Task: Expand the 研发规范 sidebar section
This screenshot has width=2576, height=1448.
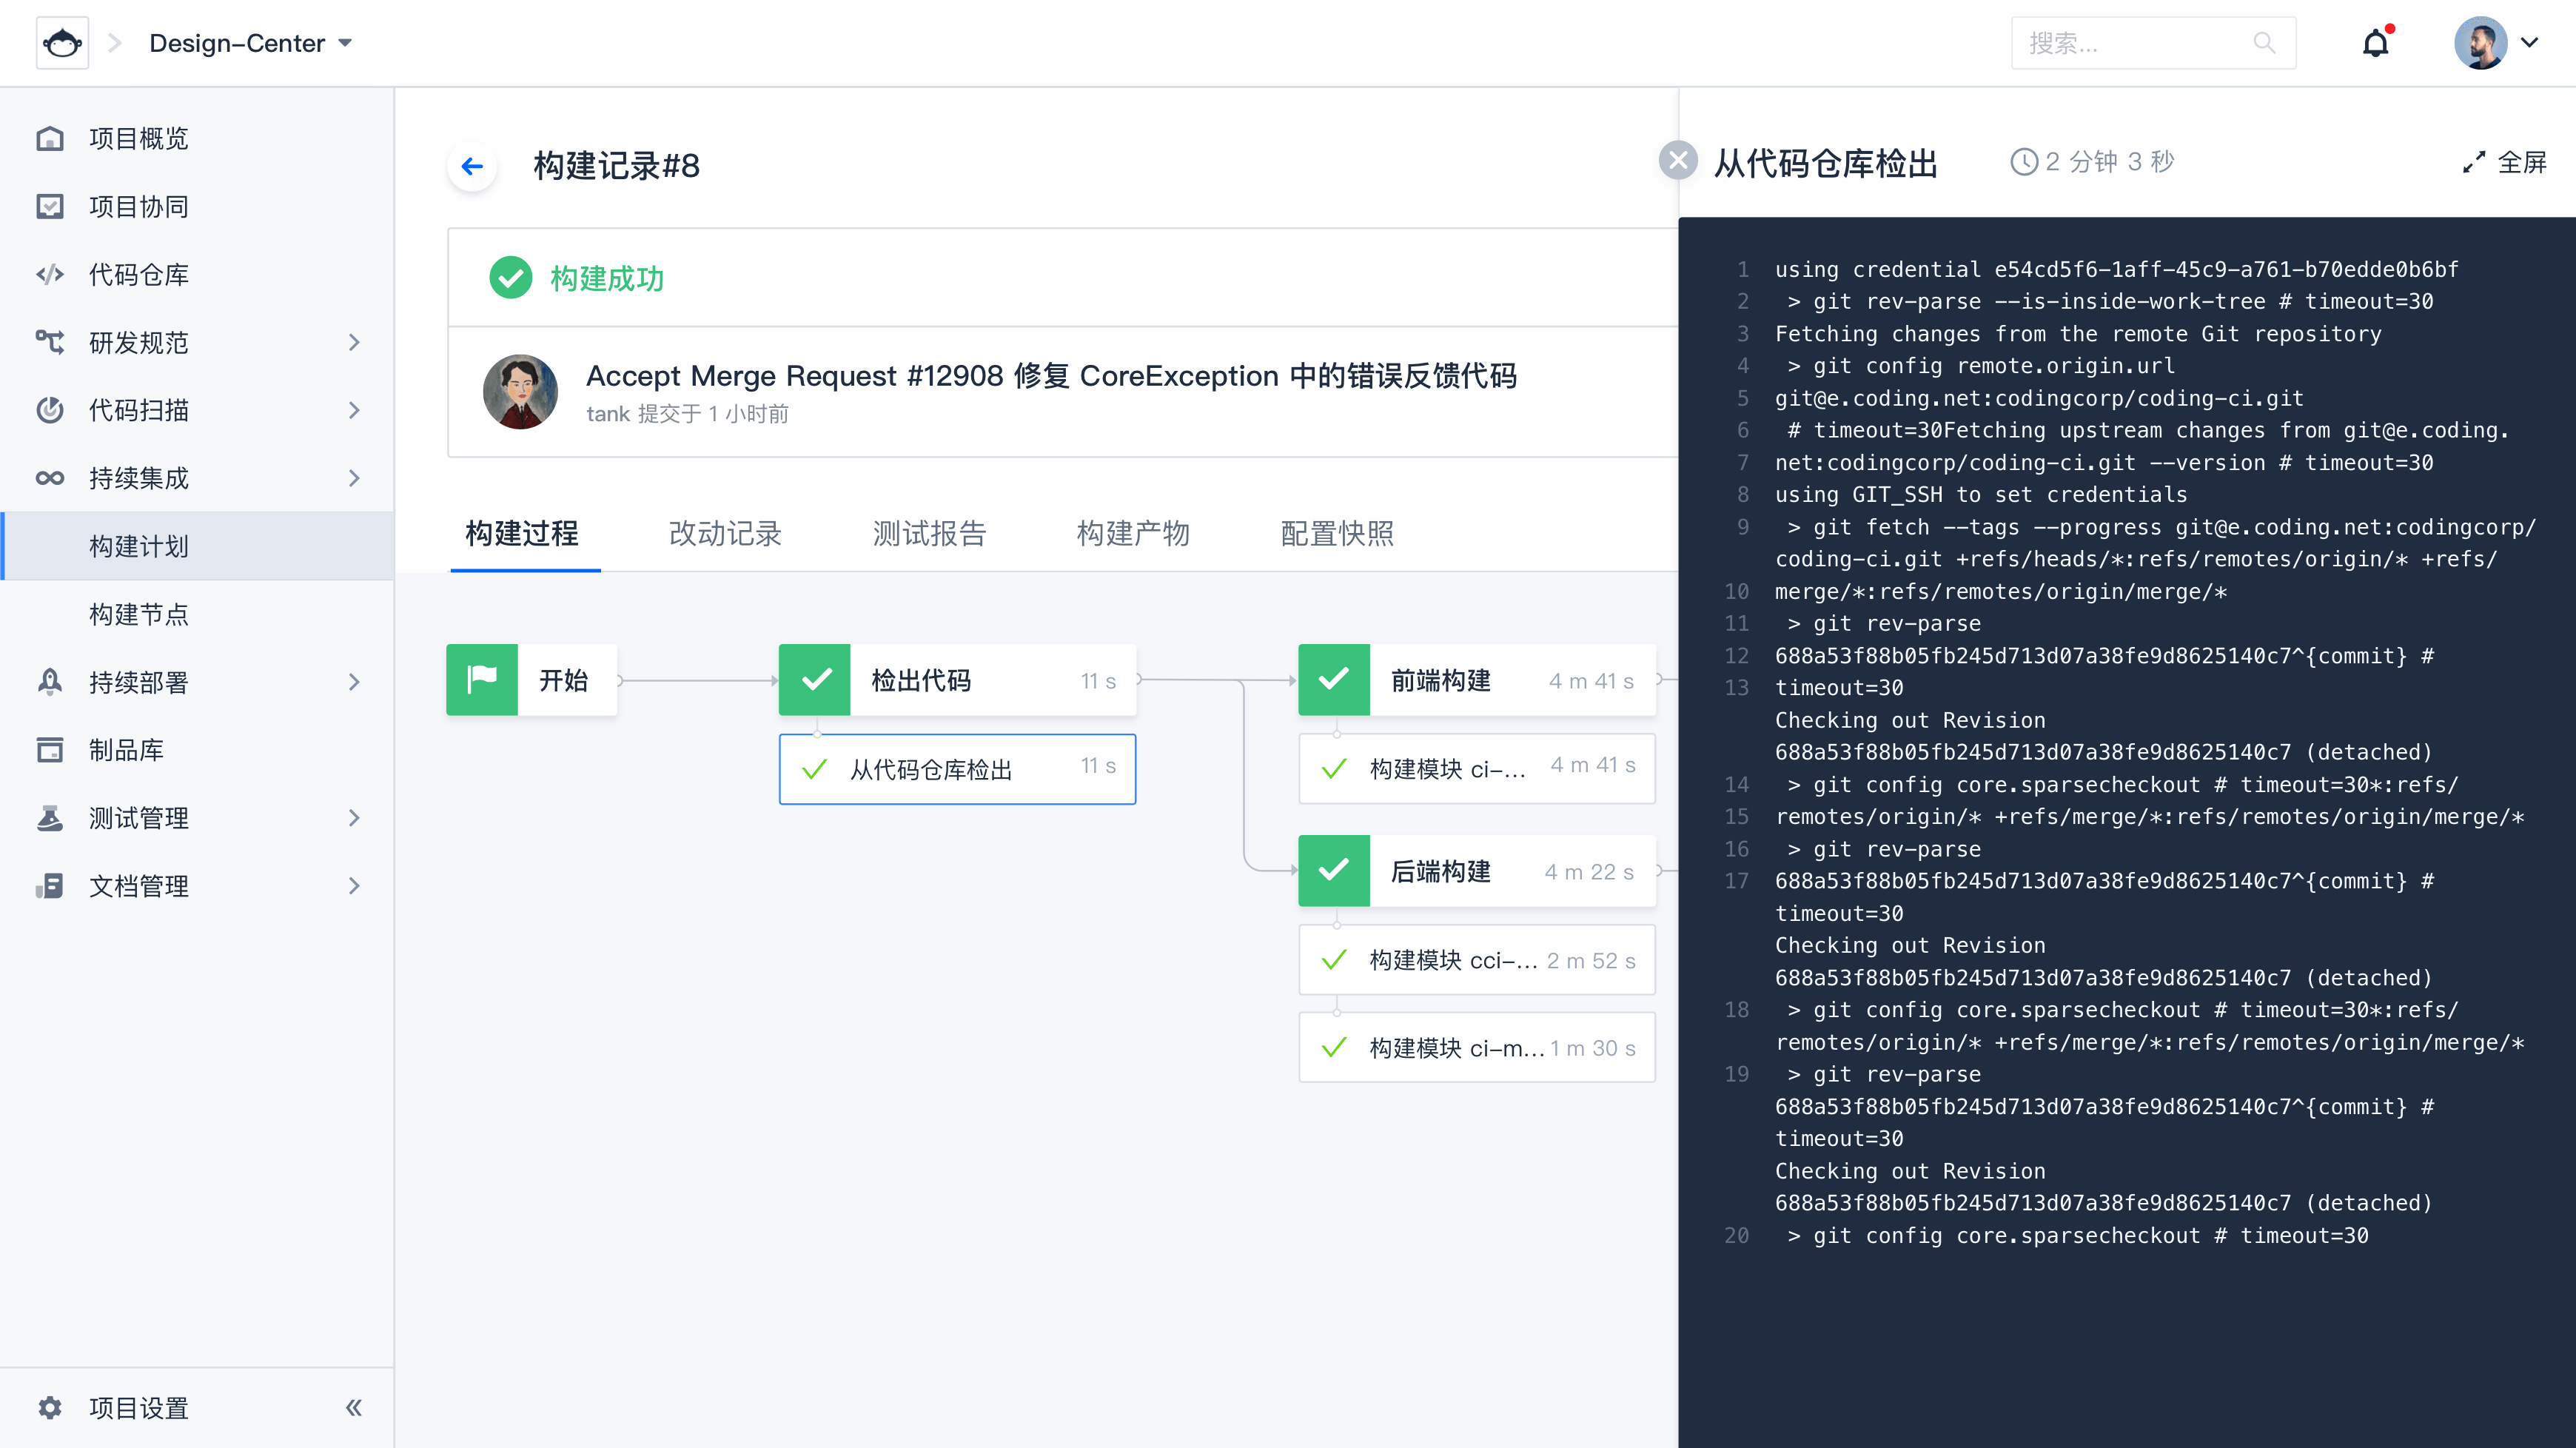Action: (x=353, y=342)
